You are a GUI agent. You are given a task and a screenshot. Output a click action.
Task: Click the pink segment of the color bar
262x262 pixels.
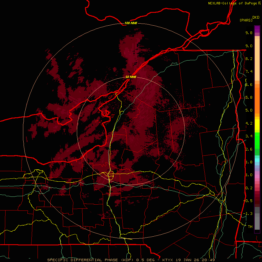pos(257,176)
